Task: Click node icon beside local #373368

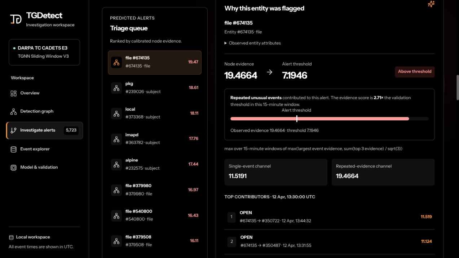Action: click(116, 114)
